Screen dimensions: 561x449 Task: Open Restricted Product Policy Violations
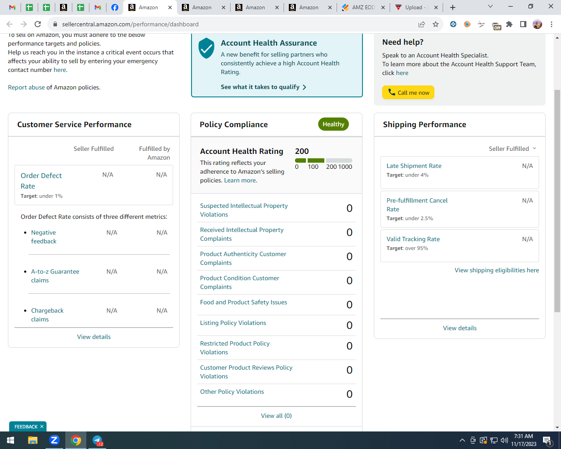(234, 348)
